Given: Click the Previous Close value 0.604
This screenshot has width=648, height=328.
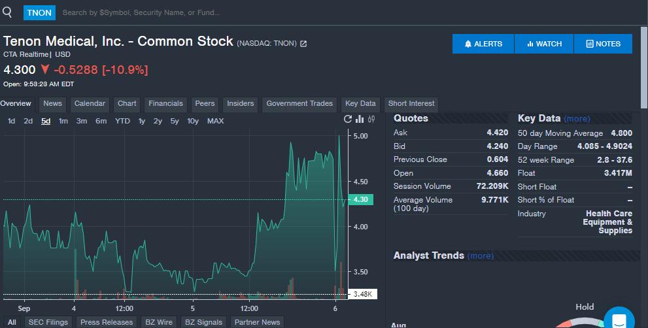Looking at the screenshot, I should coord(498,159).
